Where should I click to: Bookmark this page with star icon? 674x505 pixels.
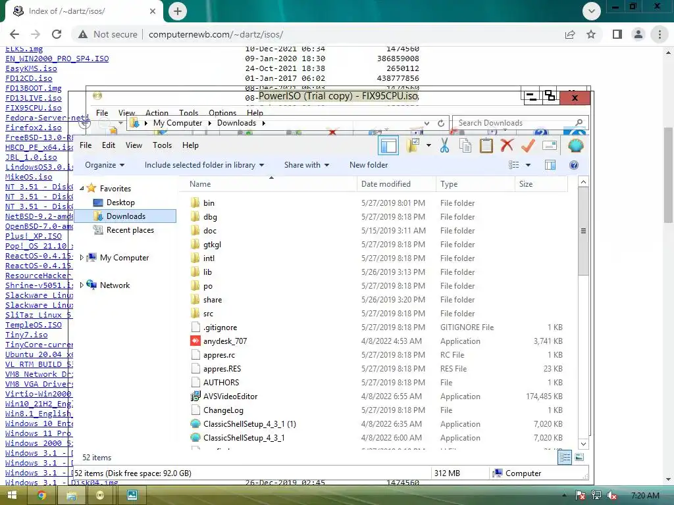click(x=591, y=34)
